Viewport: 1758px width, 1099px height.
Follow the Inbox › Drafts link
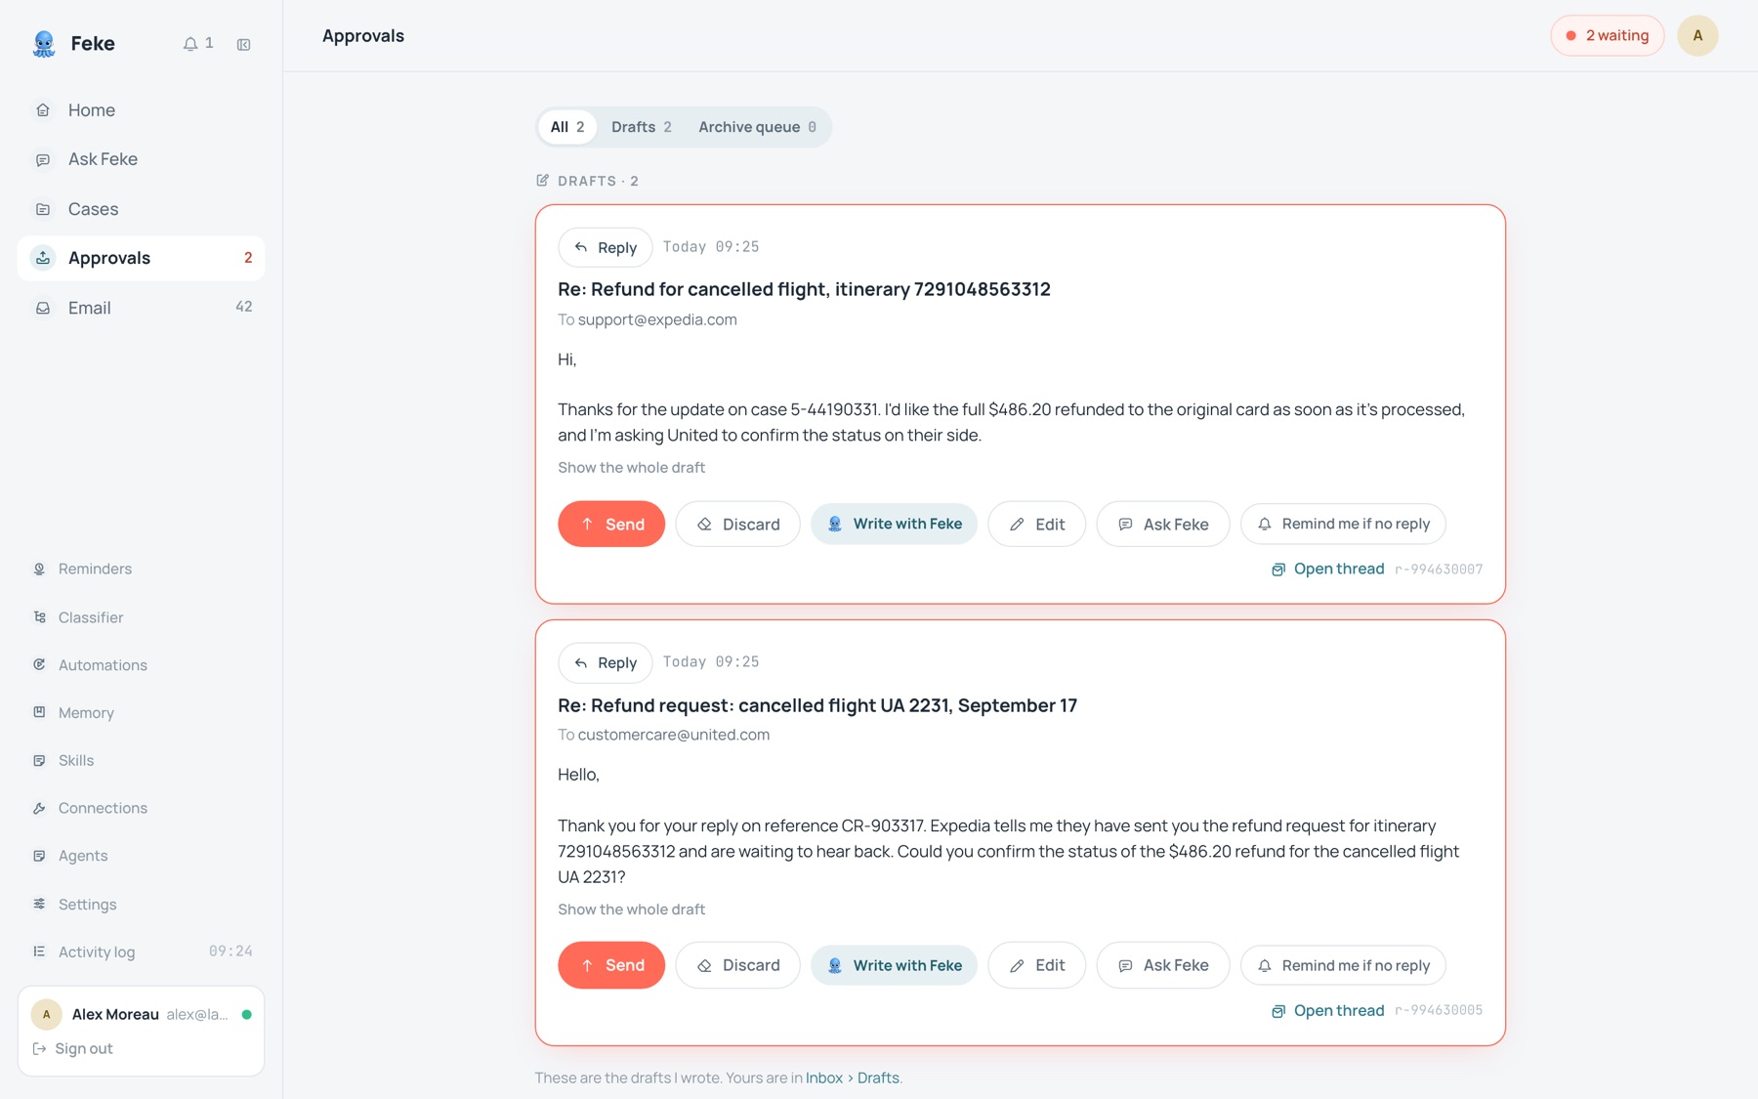click(853, 1078)
